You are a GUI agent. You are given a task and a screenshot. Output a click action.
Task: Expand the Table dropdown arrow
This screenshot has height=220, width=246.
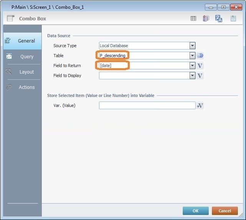[192, 56]
